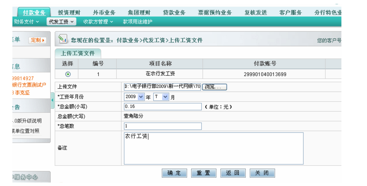Select the radio button for 在农行发工资
The width and height of the screenshot is (367, 186).
68,74
